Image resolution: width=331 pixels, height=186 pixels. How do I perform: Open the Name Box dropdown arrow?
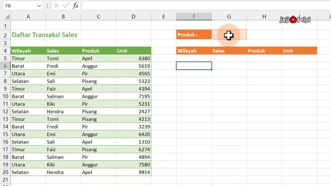coord(39,6)
